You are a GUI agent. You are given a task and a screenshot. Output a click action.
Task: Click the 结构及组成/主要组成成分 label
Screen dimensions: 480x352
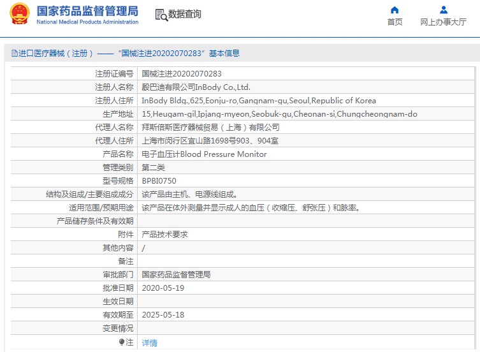[90, 194]
